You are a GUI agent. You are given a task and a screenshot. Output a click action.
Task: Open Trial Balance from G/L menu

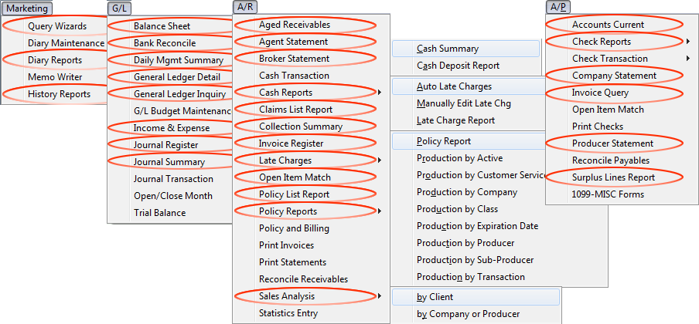coord(159,213)
